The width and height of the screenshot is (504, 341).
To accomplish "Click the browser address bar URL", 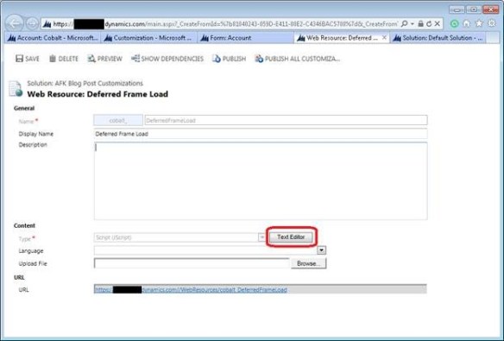I will coord(225,24).
